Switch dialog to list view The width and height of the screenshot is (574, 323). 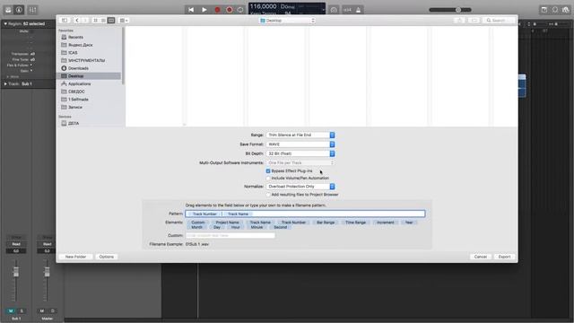coord(103,20)
